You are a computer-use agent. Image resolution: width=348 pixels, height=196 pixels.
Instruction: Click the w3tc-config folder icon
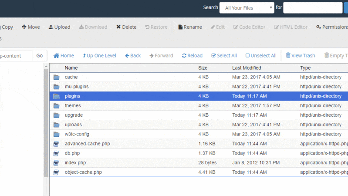tap(56, 135)
